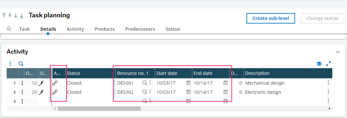Go to next record down arrow

15,16
